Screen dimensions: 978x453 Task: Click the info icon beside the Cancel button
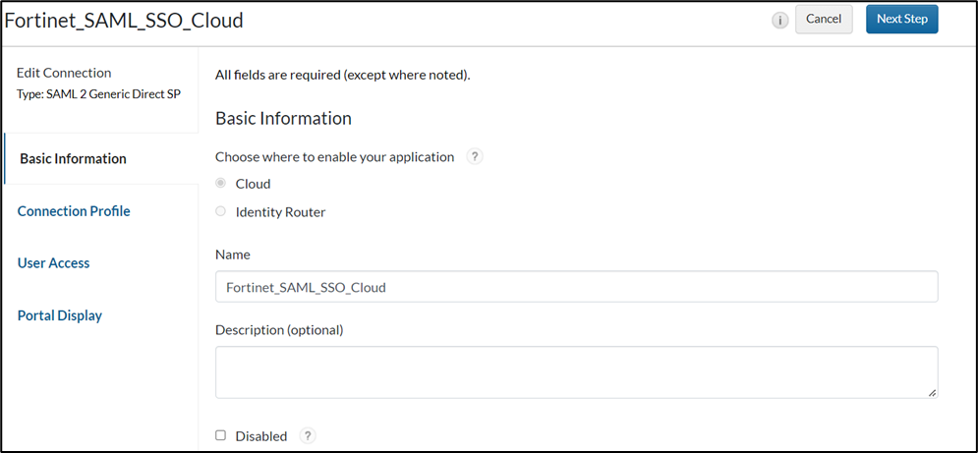click(x=780, y=21)
